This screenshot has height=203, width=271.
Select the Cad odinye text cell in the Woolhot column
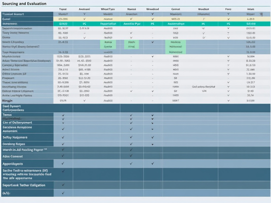point(203,87)
